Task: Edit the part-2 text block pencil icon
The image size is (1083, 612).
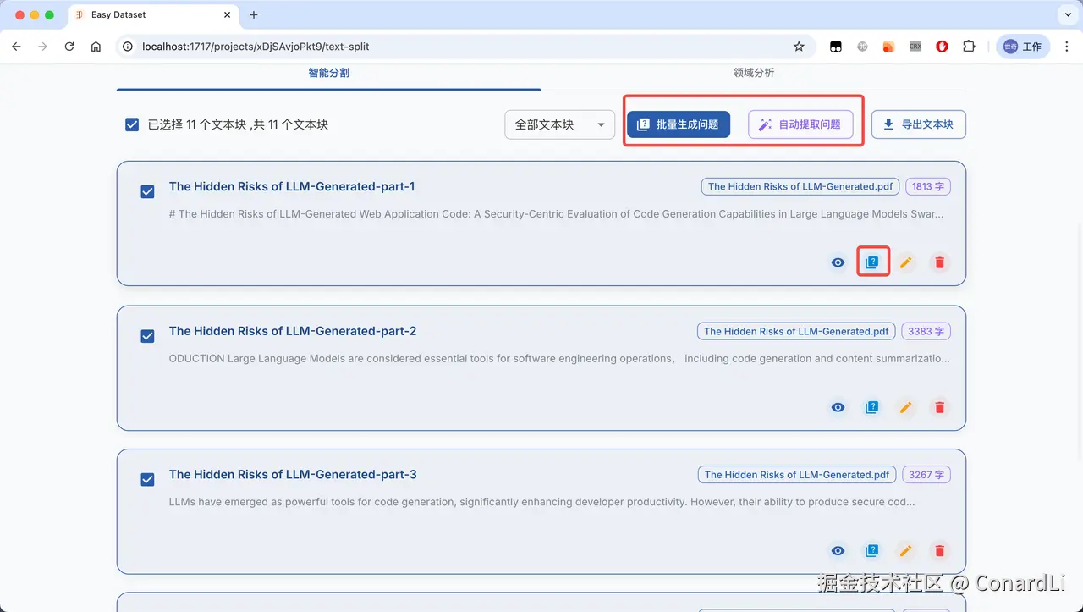Action: [x=905, y=407]
